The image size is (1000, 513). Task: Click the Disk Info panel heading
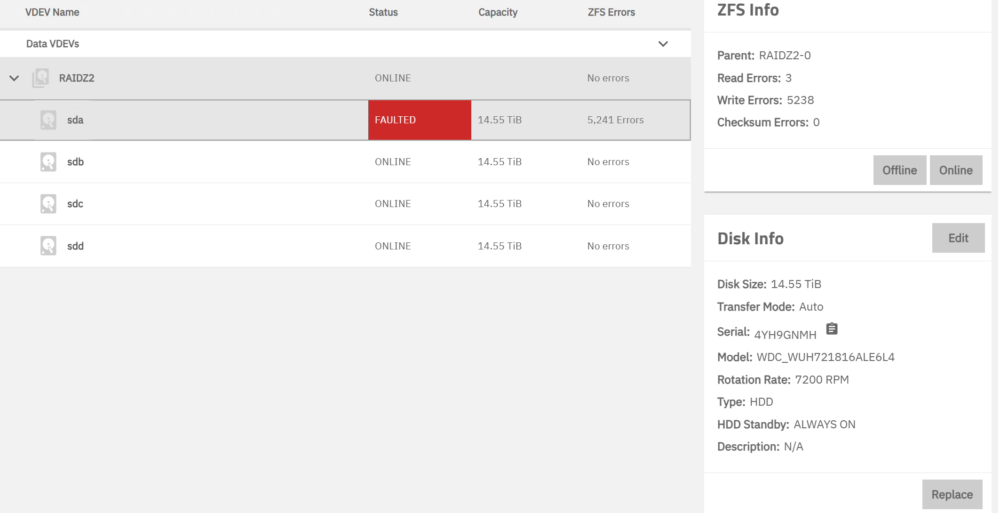click(750, 239)
